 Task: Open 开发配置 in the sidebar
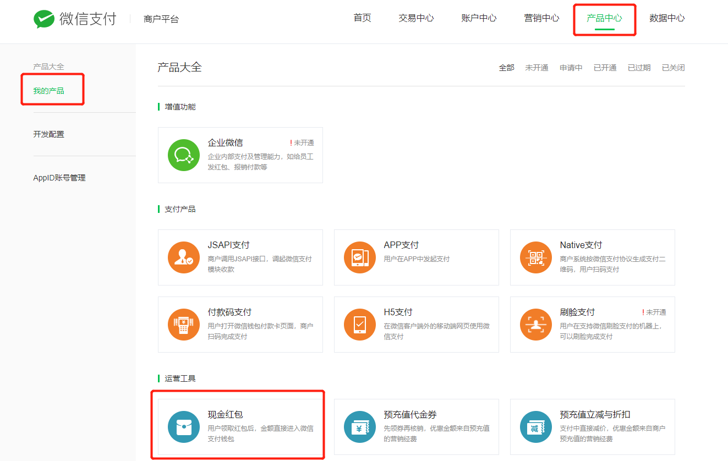pos(48,134)
